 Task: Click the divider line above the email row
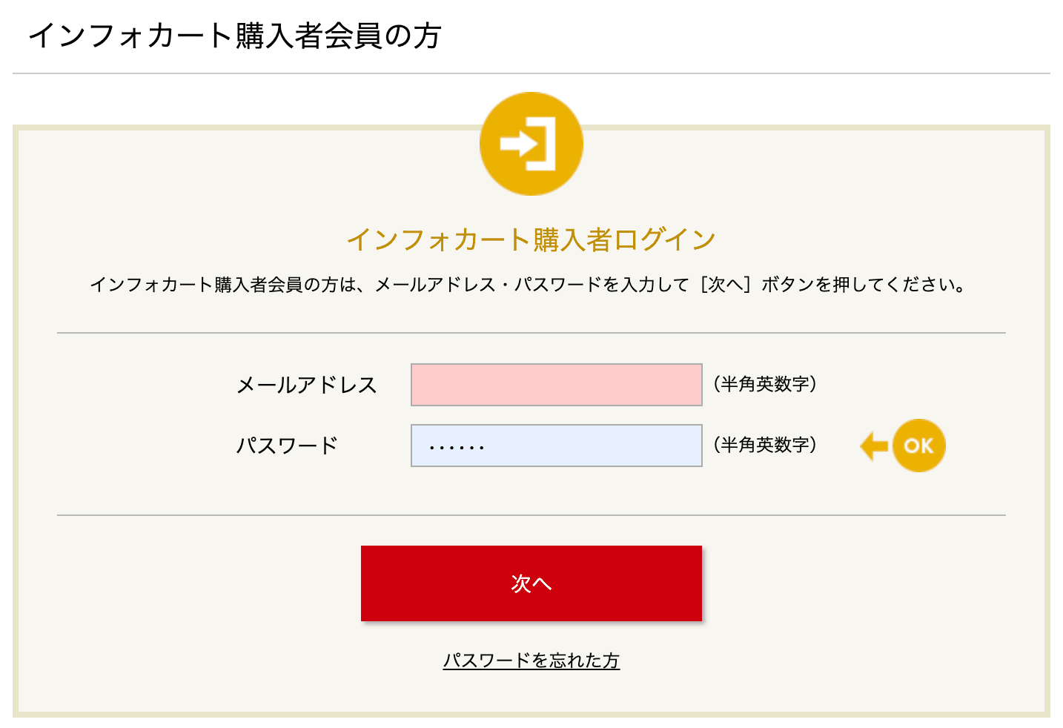pos(531,334)
